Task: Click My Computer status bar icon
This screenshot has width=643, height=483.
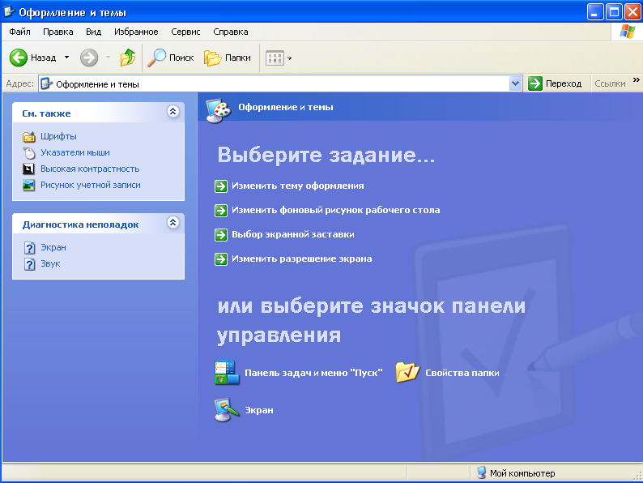Action: [481, 472]
